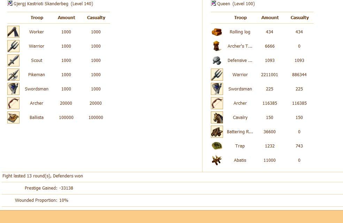Click the Pikeman halberd icon

(x=13, y=74)
